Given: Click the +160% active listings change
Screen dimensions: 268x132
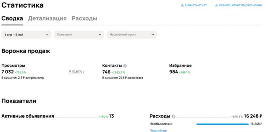Looking at the screenshot, I should (x=103, y=117).
